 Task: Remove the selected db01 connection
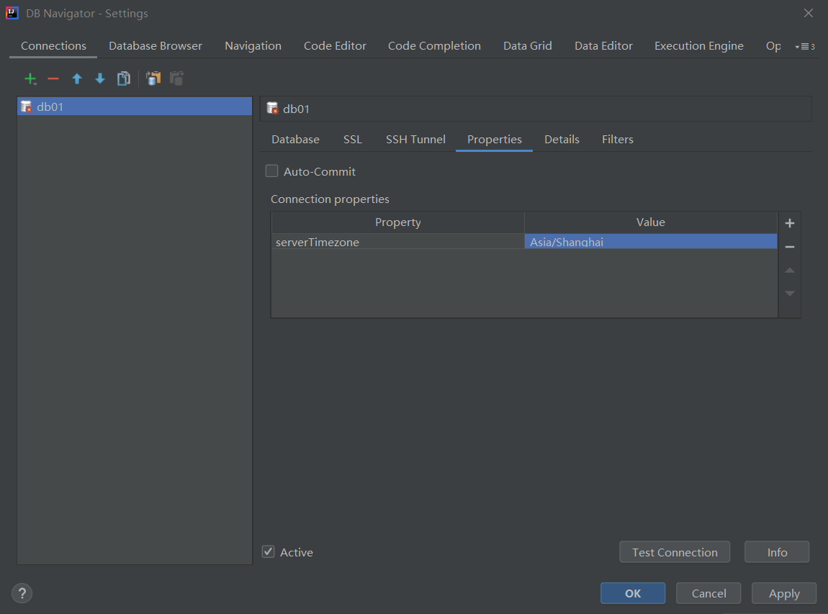[x=53, y=79]
